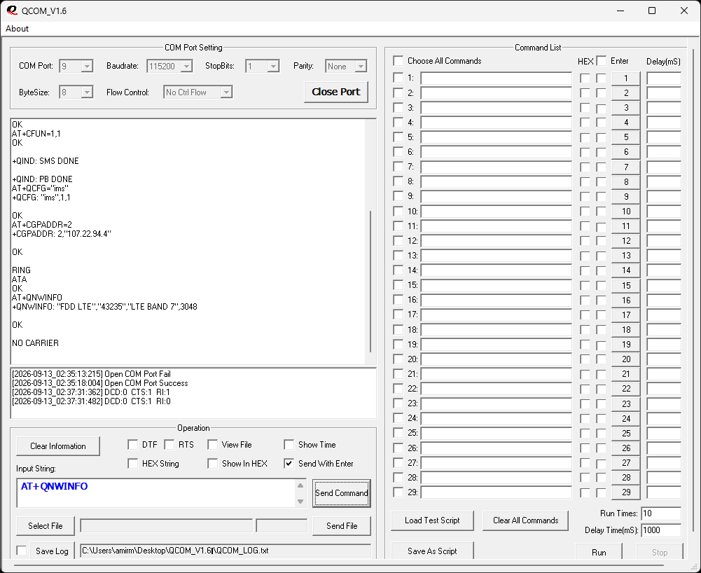Toggle the HEX String checkbox
The height and width of the screenshot is (573, 701).
tap(133, 464)
